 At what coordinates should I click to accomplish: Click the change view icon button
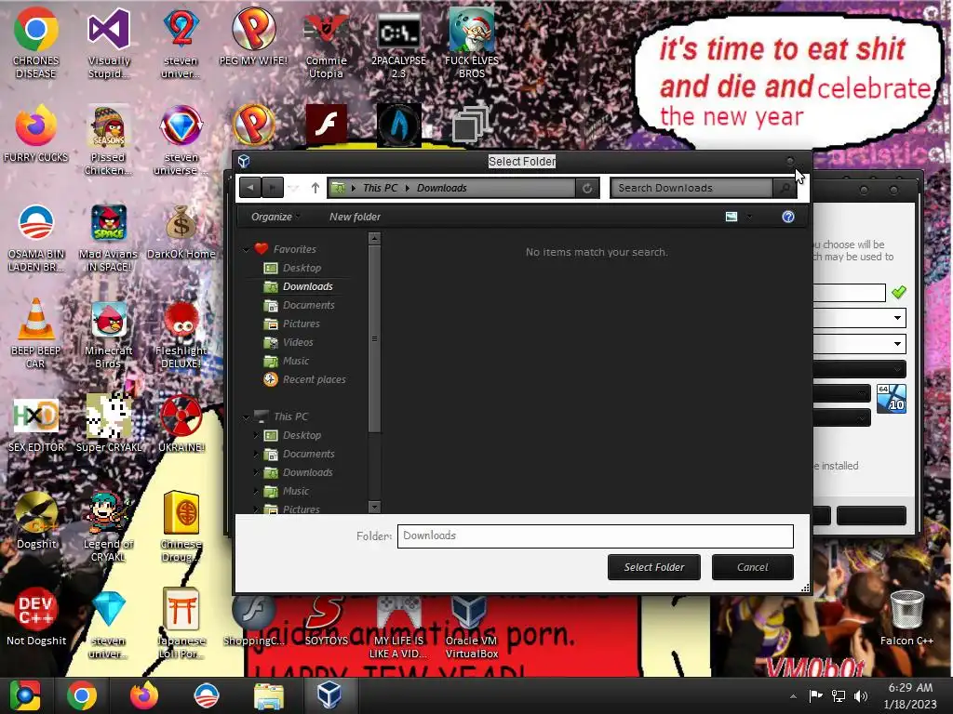(x=732, y=217)
